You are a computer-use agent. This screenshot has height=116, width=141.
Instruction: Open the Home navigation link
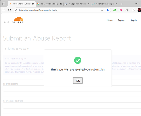pyautogui.click(x=110, y=20)
